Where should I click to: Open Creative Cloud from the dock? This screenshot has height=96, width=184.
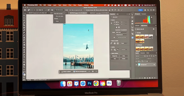tap(103, 83)
